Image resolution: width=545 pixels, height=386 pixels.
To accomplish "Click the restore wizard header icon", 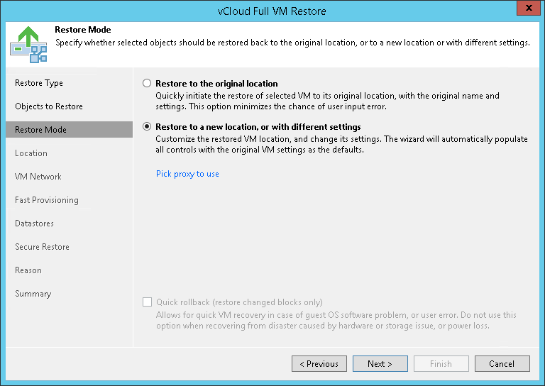I will point(28,44).
